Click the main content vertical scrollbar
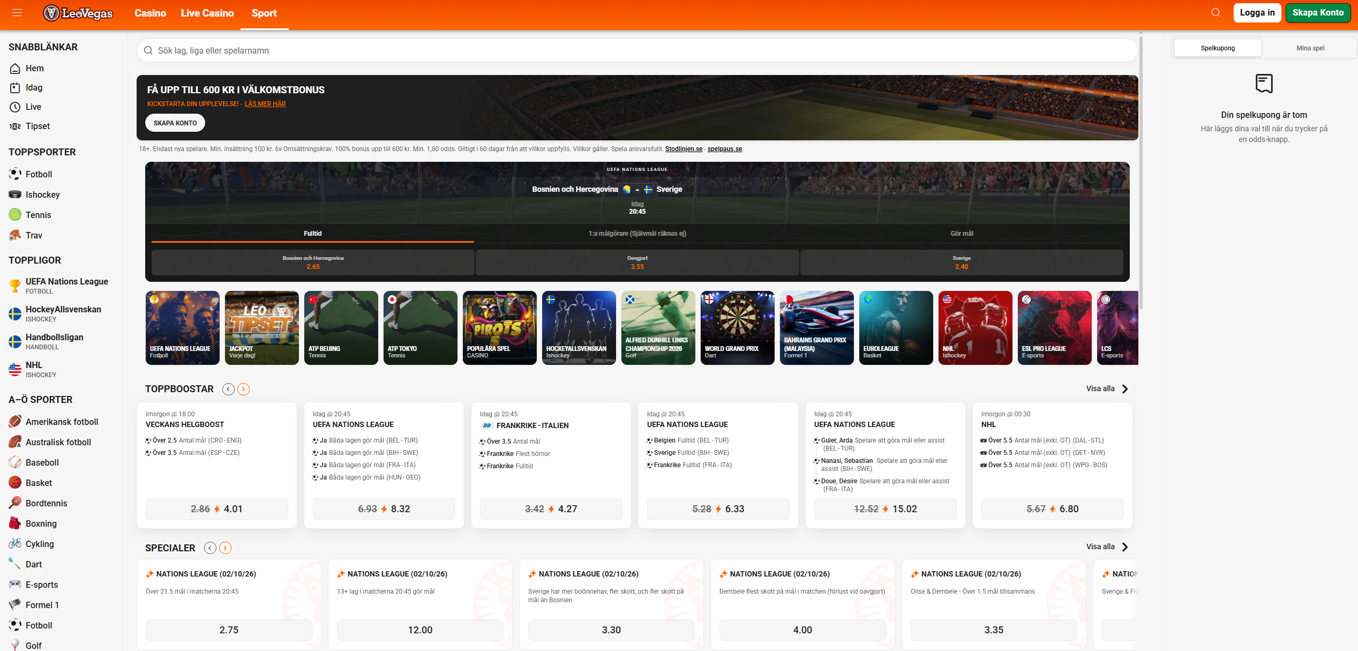This screenshot has height=651, width=1358. (x=1141, y=171)
